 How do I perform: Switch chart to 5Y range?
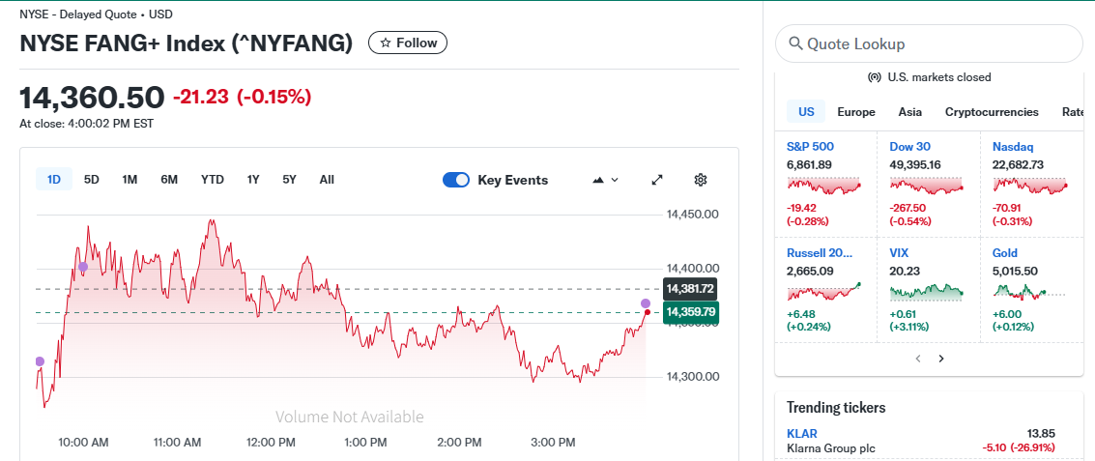pos(289,179)
